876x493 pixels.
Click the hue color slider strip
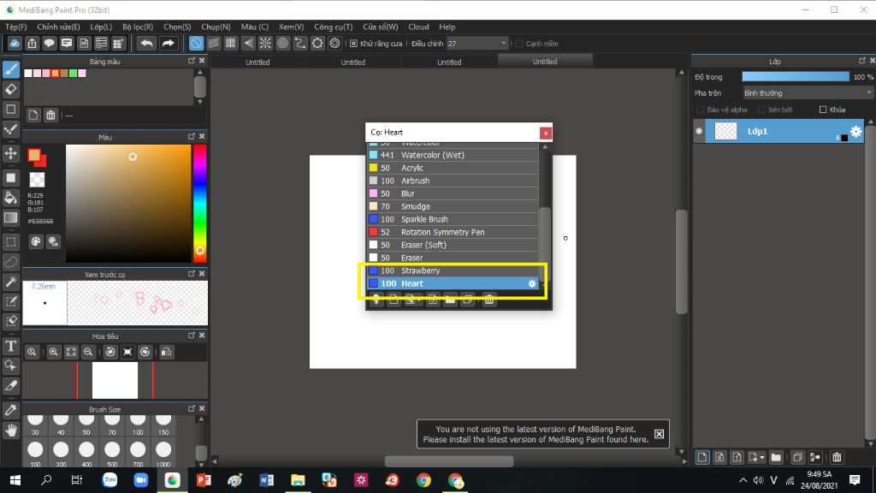pyautogui.click(x=200, y=203)
